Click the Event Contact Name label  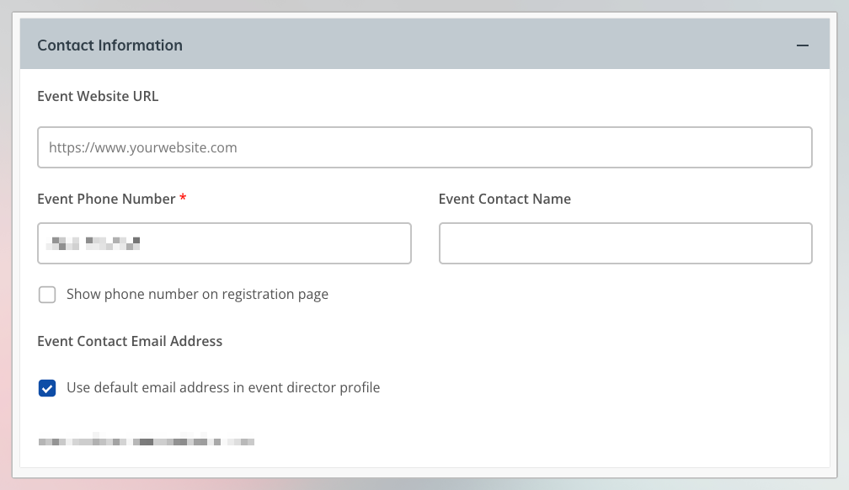pyautogui.click(x=505, y=200)
